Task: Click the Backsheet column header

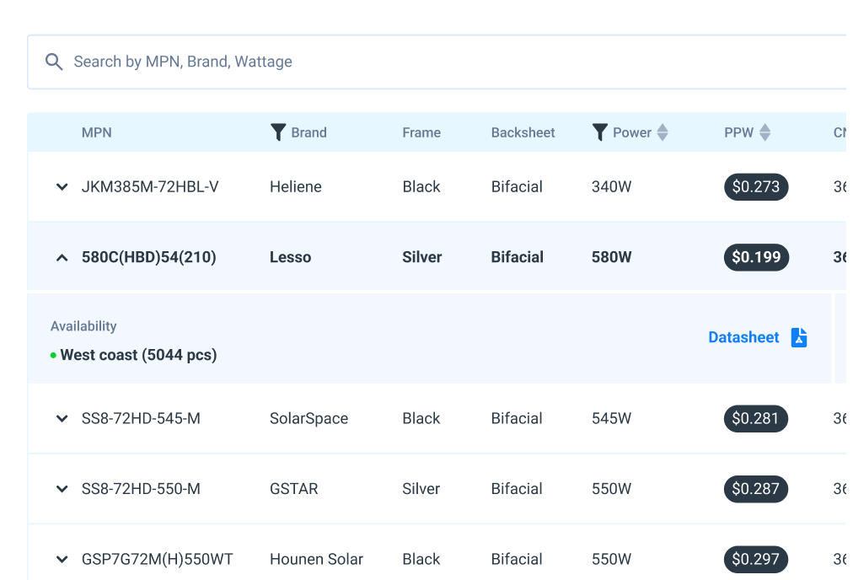Action: tap(523, 132)
